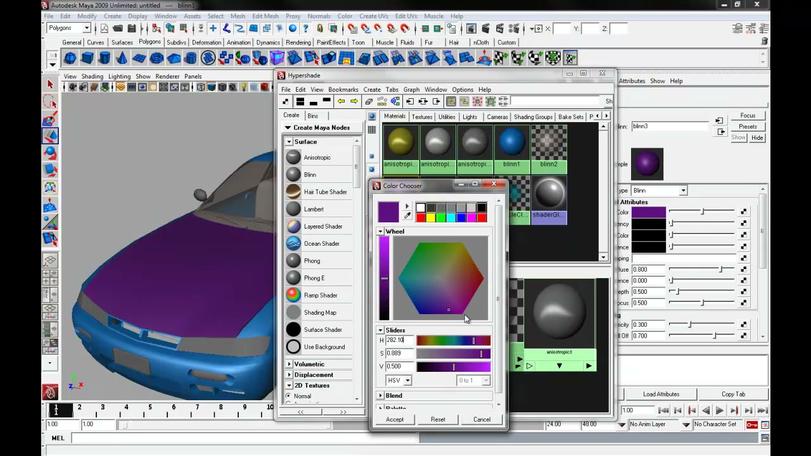Open the Edit Mesh menu in Maya
Screen dimensions: 811x456
pos(265,16)
